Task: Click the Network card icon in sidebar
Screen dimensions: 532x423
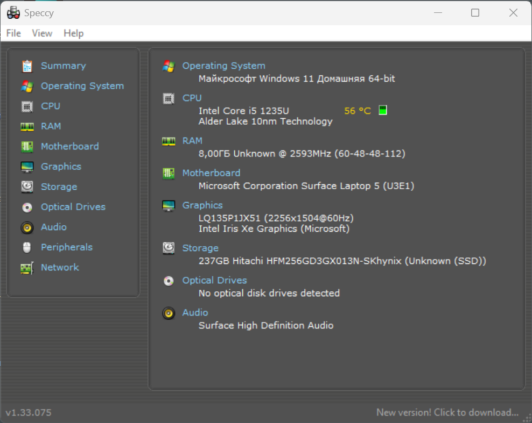Action: click(x=27, y=268)
